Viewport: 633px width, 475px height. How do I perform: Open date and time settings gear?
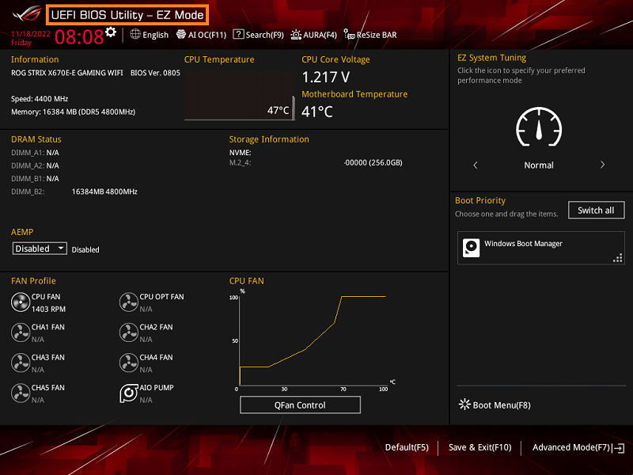click(111, 32)
